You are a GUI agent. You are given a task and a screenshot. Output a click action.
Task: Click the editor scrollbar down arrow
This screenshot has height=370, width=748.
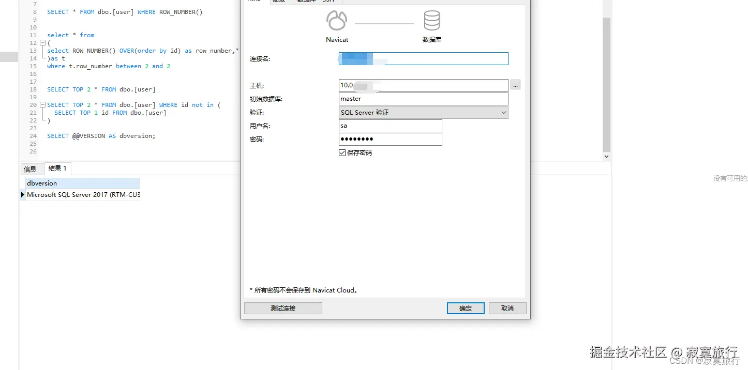(x=607, y=156)
